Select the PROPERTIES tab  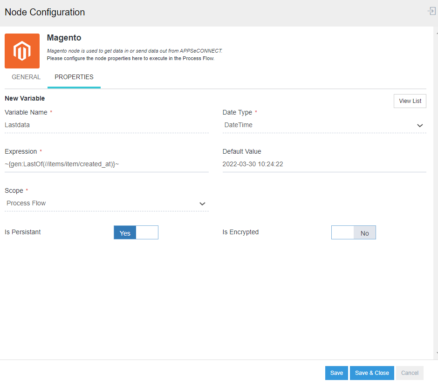[x=74, y=77]
